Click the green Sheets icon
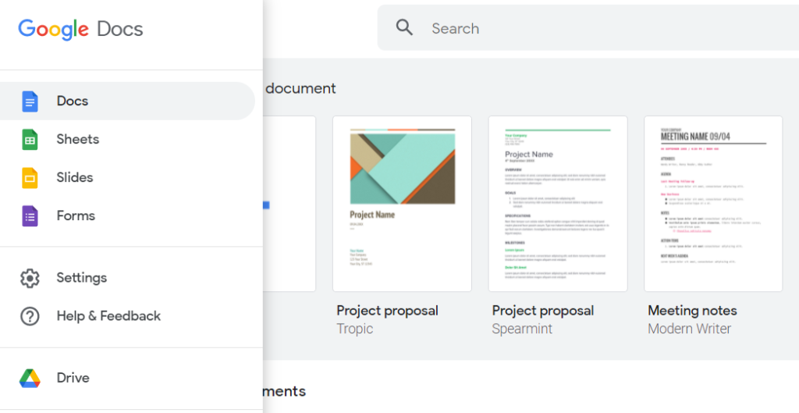This screenshot has width=799, height=413. (x=30, y=139)
